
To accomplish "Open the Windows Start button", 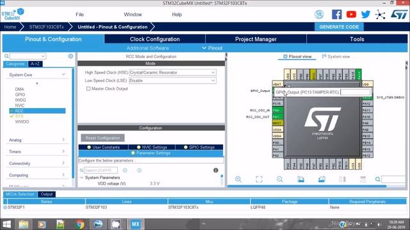I will [x=6, y=224].
